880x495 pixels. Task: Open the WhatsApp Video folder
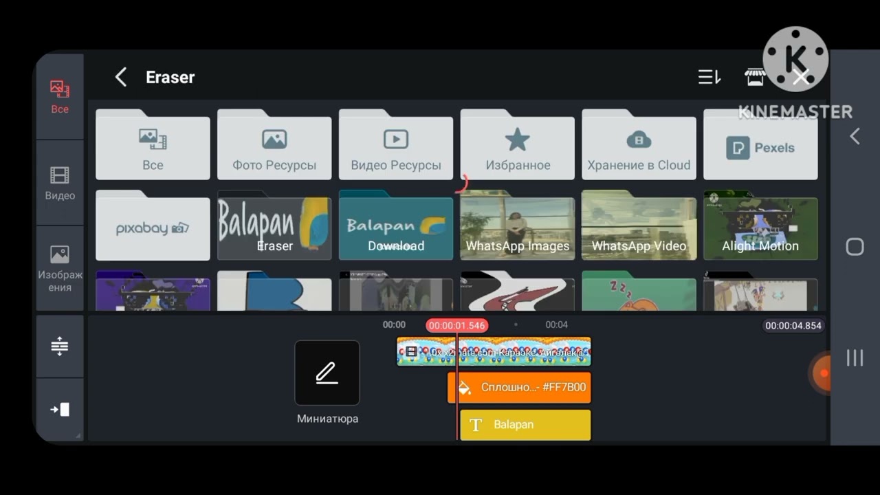tap(639, 225)
